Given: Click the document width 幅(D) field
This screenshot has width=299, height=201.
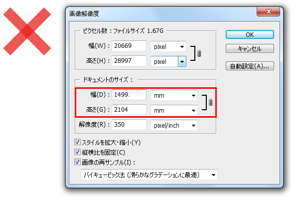Looking at the screenshot, I should coord(129,95).
